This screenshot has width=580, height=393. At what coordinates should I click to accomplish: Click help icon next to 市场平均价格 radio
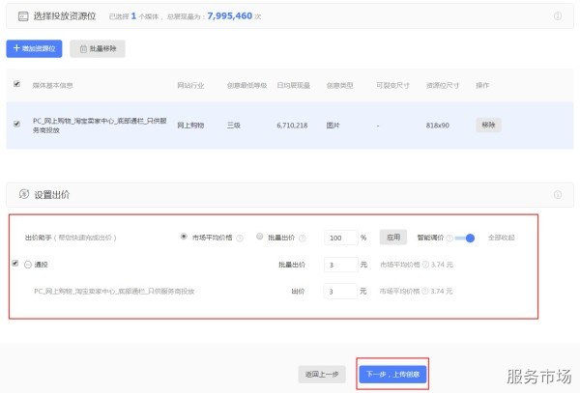pyautogui.click(x=240, y=238)
